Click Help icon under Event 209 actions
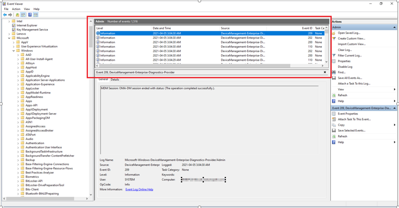The image size is (399, 208). [x=334, y=142]
